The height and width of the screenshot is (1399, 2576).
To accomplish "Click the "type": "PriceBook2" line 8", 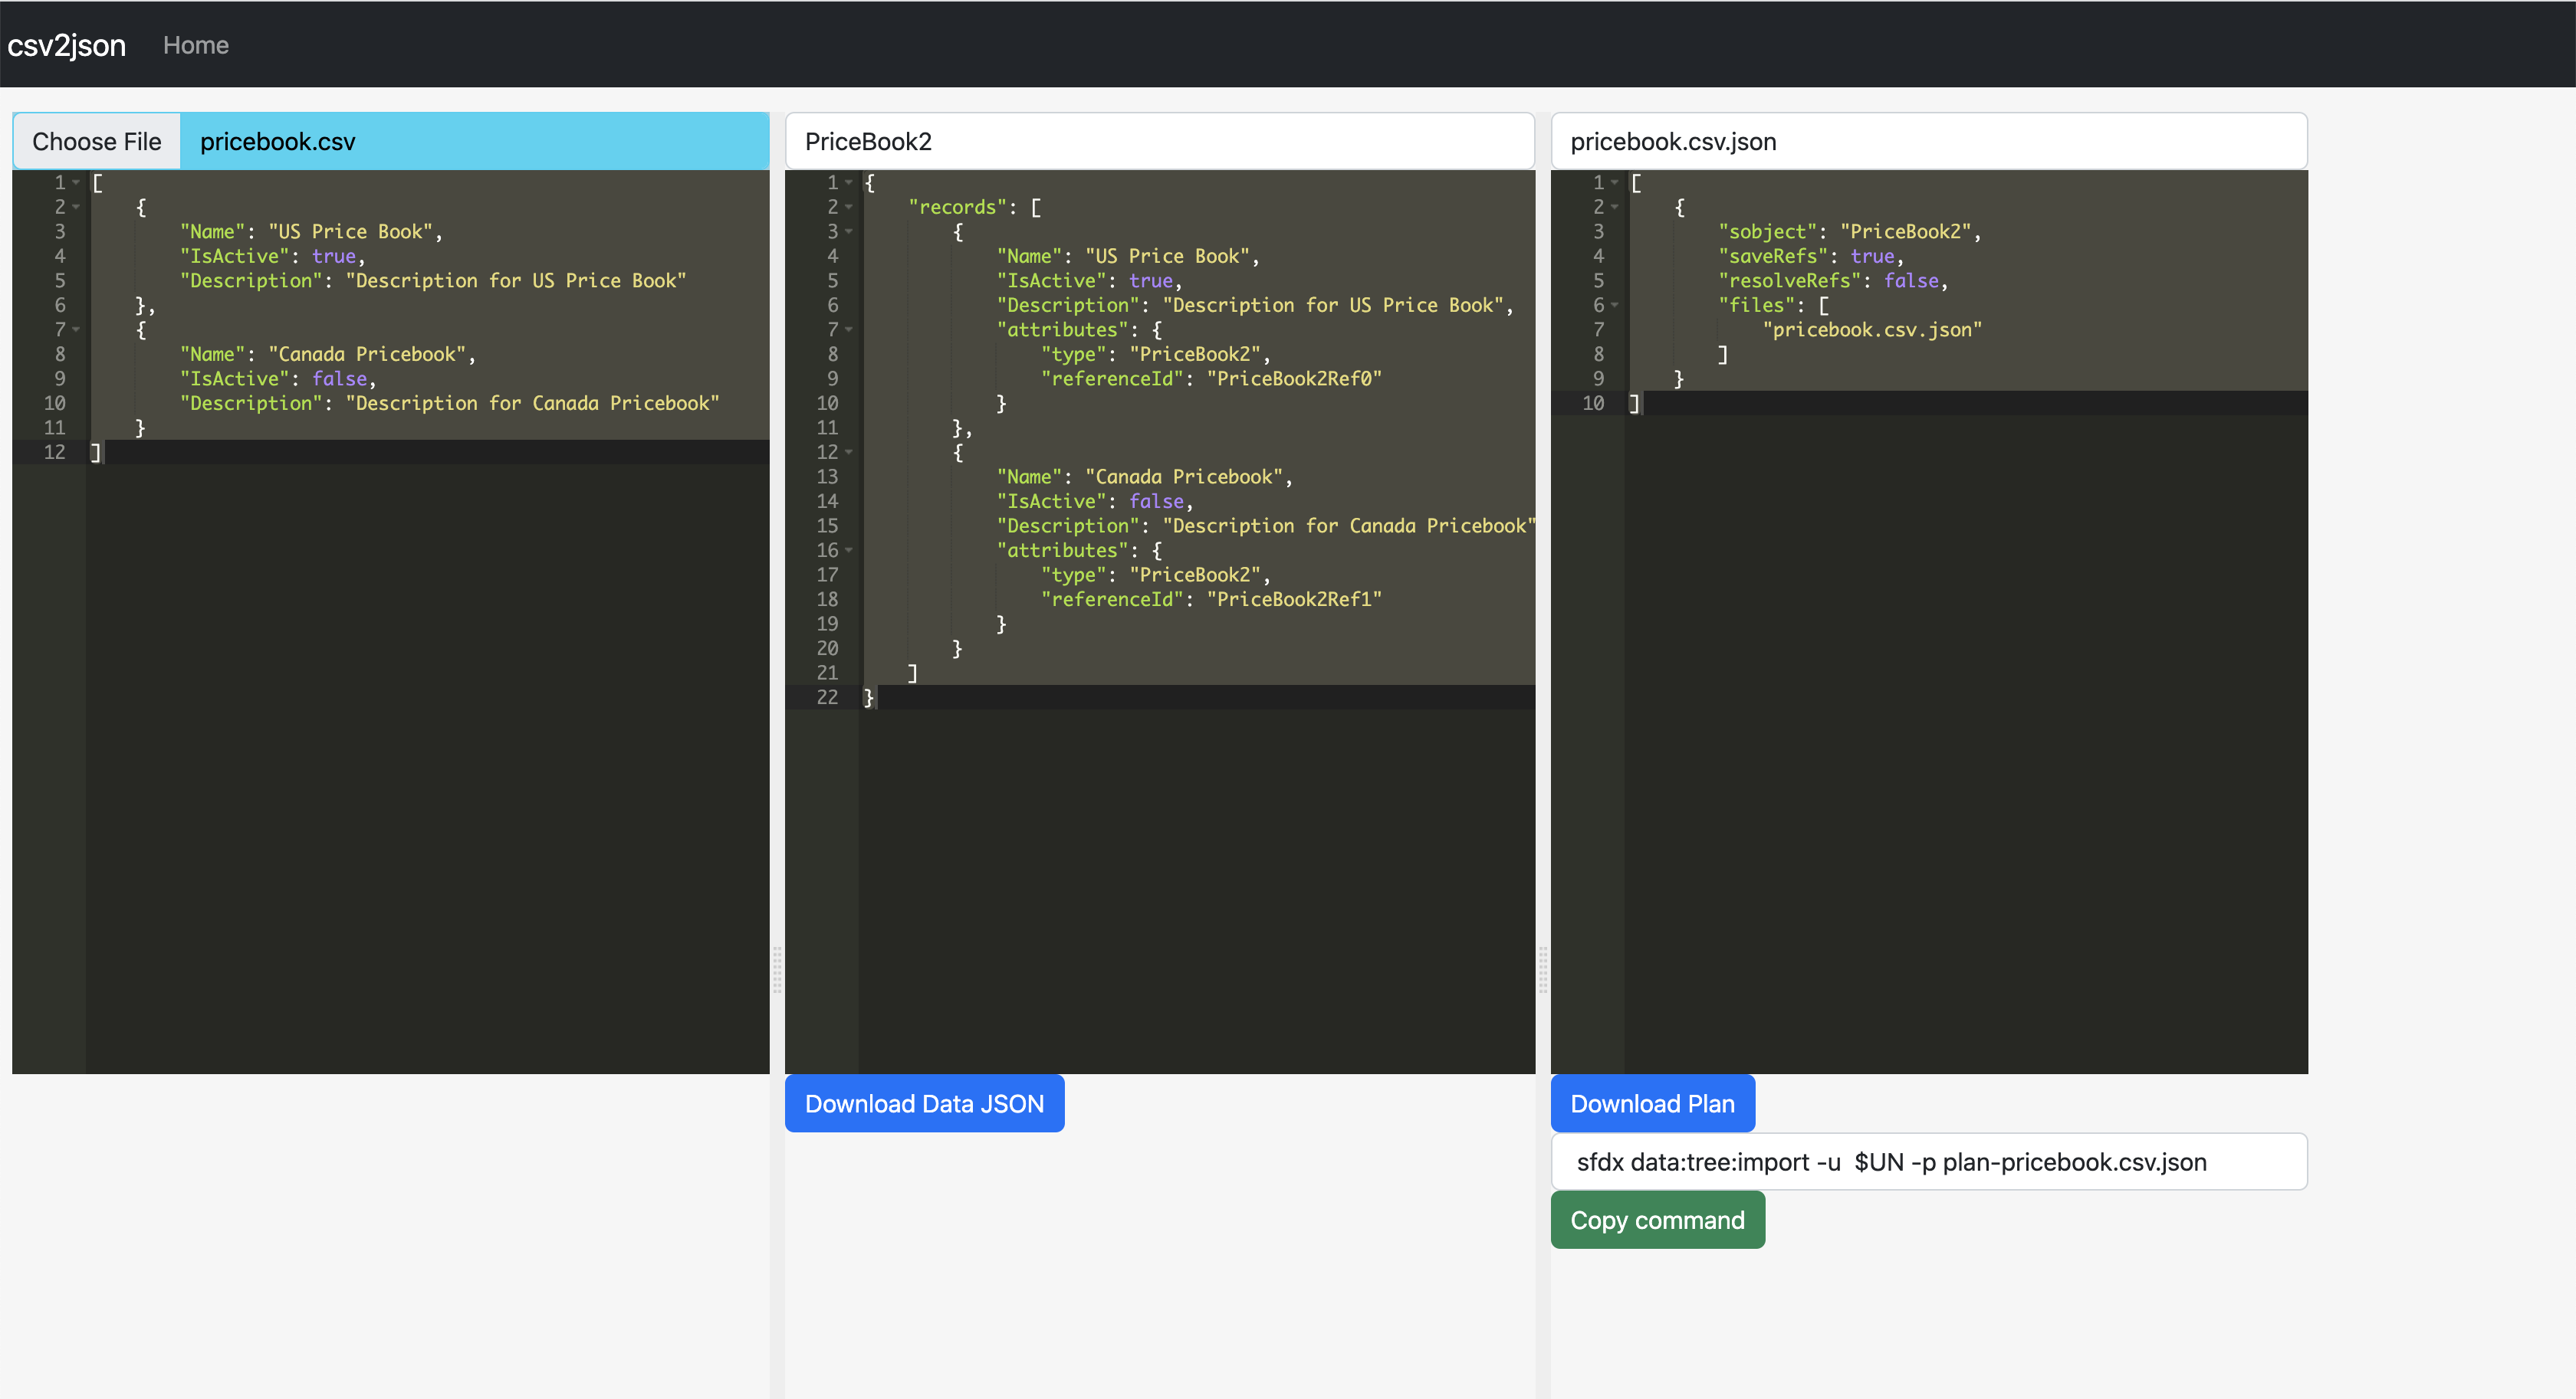I will [1156, 355].
